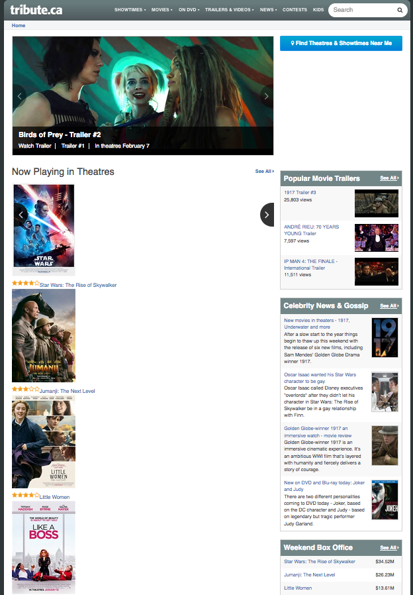Open Birds of Prey - Trailer #2 title
413x595 pixels.
(x=60, y=135)
